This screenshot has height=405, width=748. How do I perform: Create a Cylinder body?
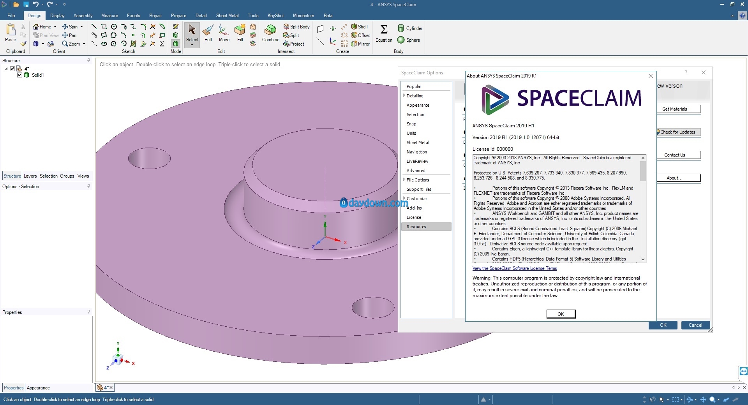point(409,28)
